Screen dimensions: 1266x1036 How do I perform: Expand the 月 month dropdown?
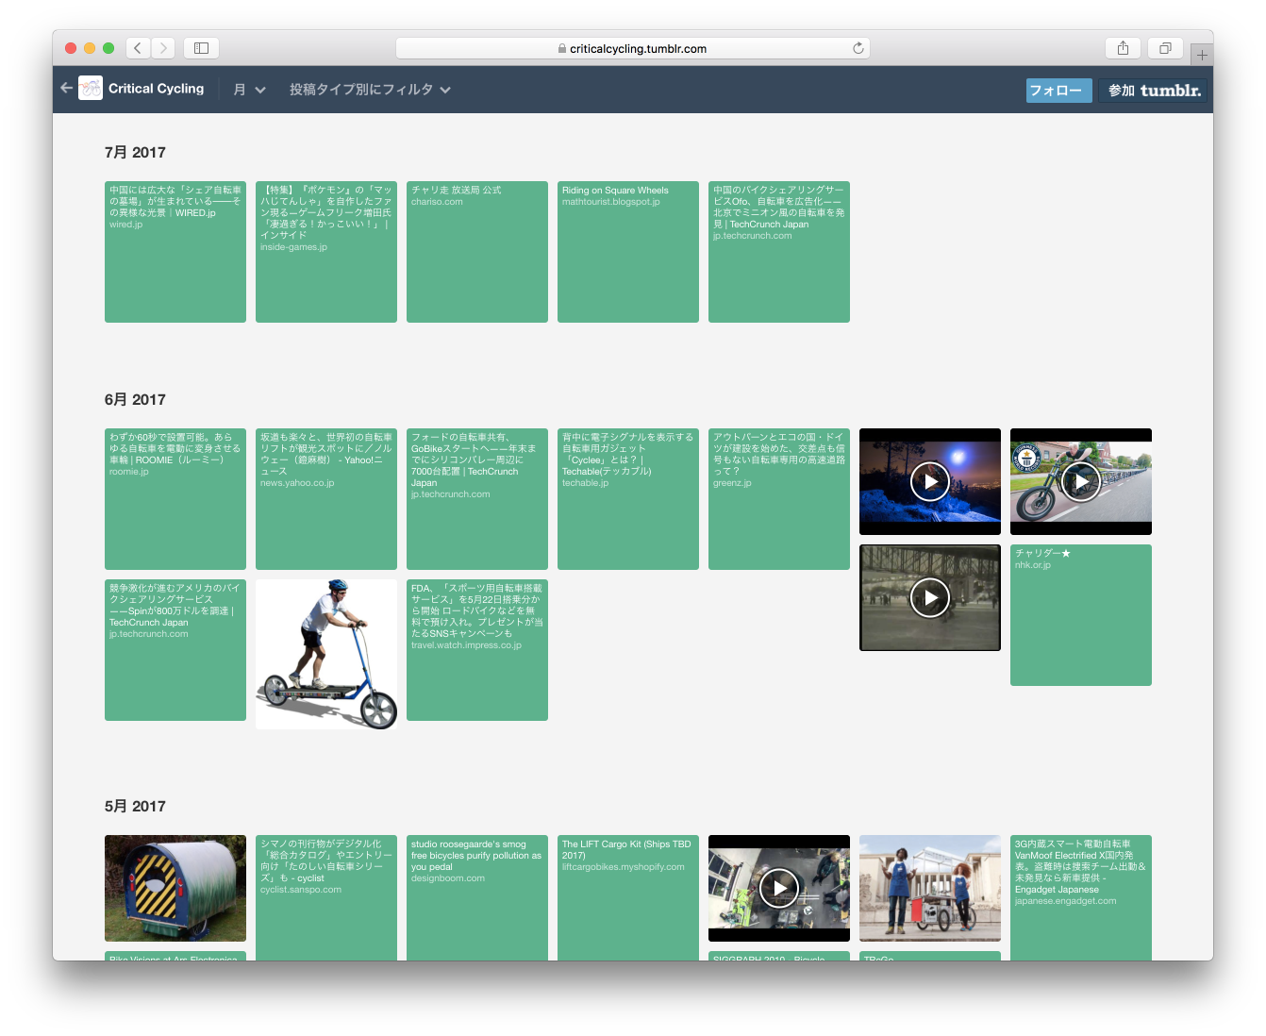point(249,90)
